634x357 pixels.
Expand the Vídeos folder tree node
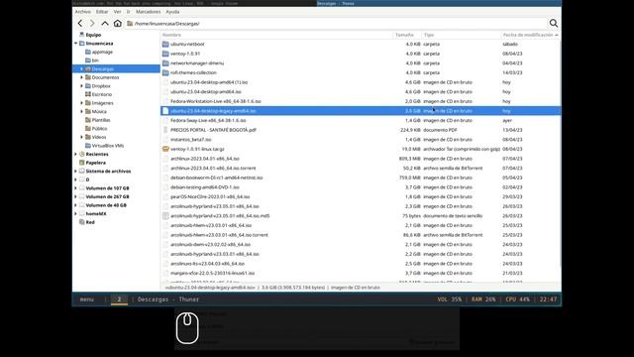(81, 137)
